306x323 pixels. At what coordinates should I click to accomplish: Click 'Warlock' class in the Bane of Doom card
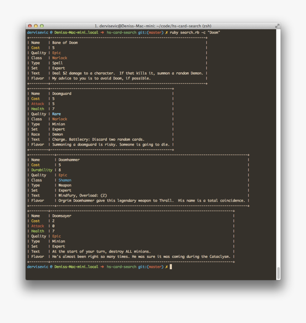(59, 58)
